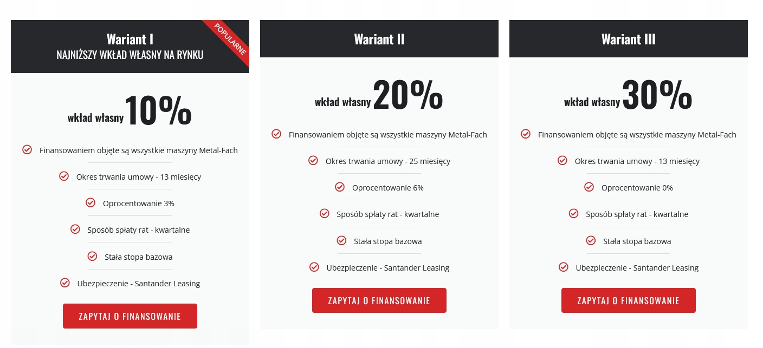Click Wariant II checkmark for Sposób spłaty rat

click(325, 214)
